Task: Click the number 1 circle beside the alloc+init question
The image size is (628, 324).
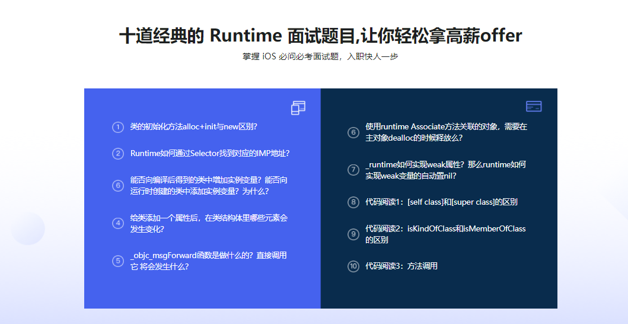Action: [x=117, y=127]
